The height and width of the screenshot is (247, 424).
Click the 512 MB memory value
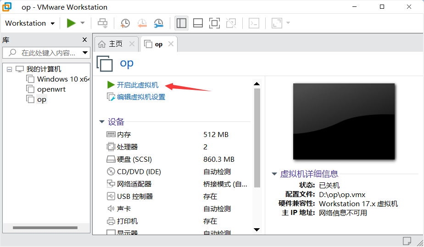click(x=216, y=134)
